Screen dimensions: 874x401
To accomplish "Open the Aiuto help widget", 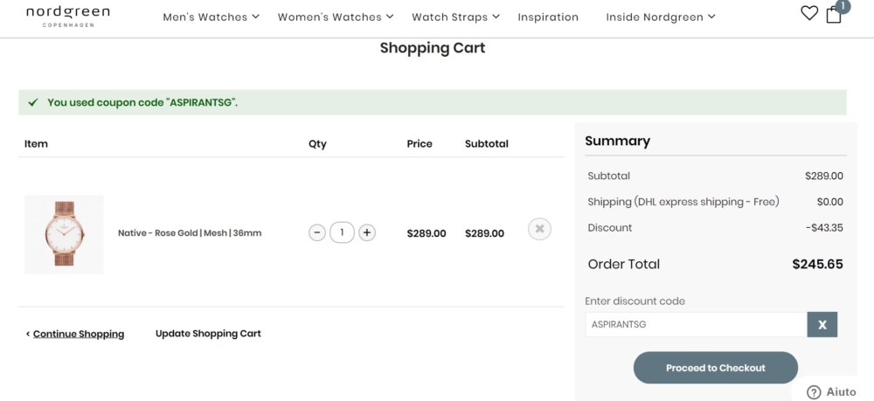I will (x=831, y=392).
